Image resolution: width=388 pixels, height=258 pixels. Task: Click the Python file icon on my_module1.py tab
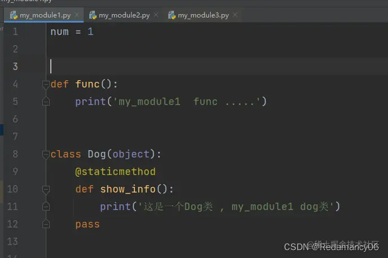(14, 15)
